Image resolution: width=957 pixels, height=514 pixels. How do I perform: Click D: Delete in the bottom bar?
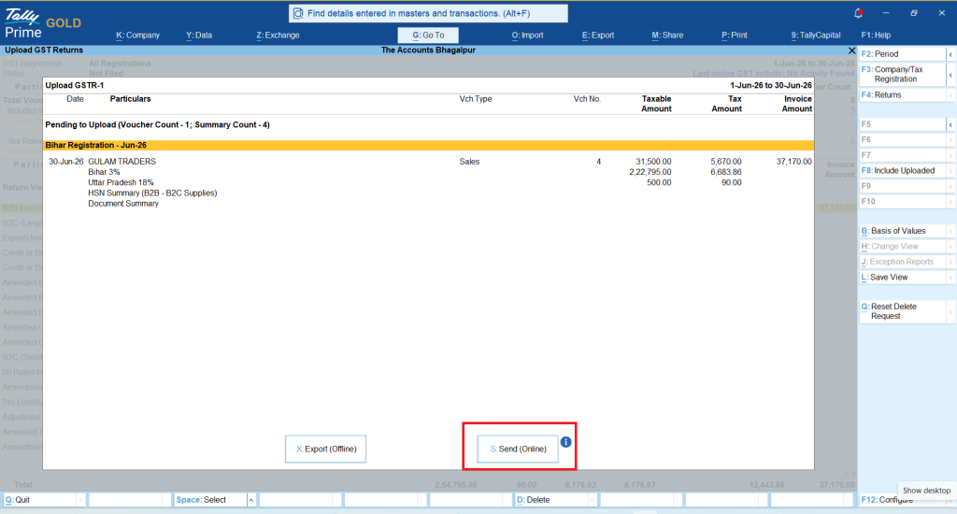551,500
